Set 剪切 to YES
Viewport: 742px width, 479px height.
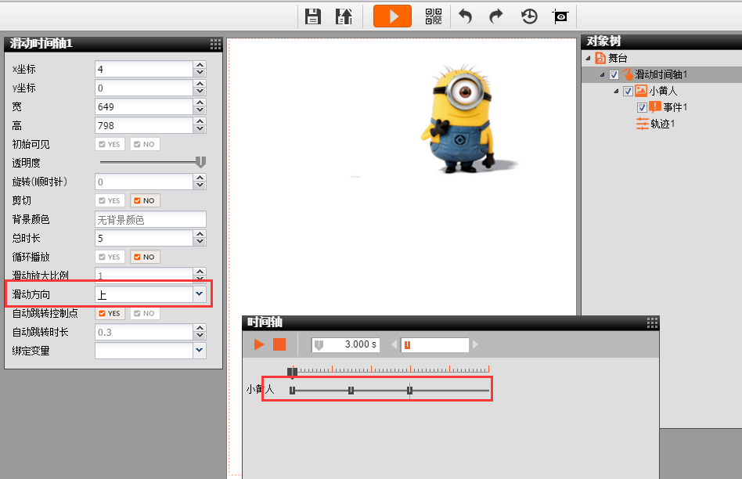point(110,200)
